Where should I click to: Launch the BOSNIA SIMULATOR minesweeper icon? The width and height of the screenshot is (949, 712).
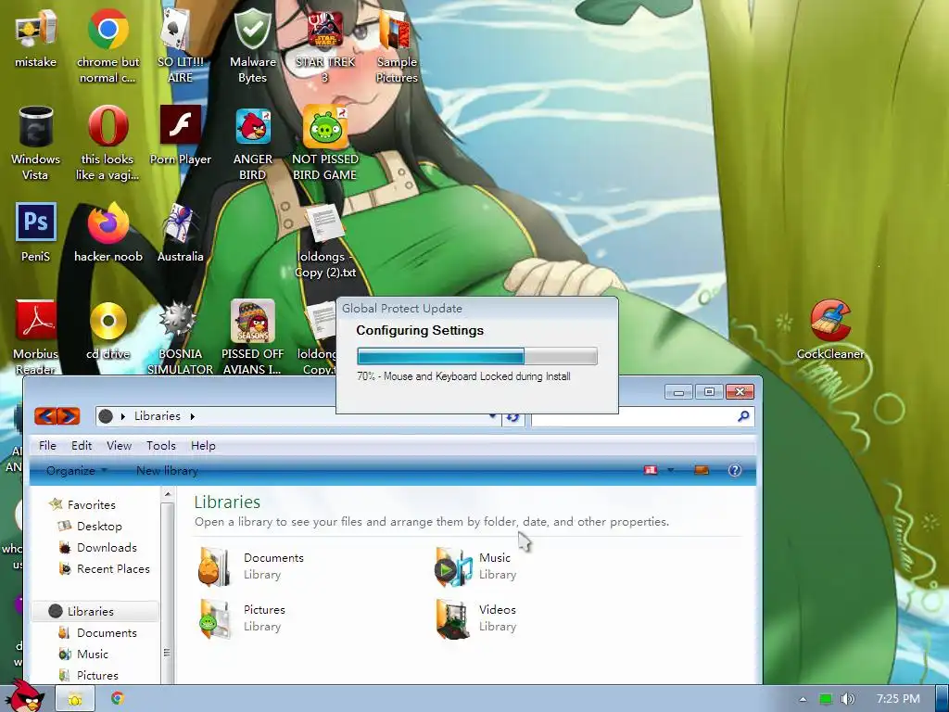click(180, 337)
